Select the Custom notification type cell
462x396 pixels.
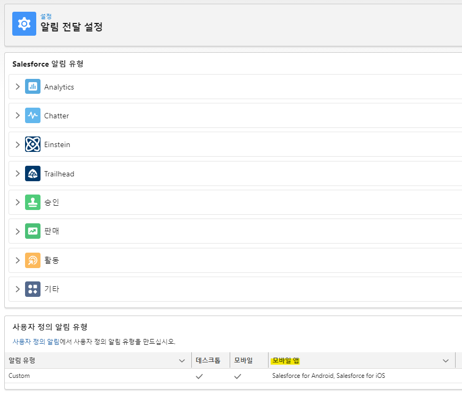coord(19,376)
